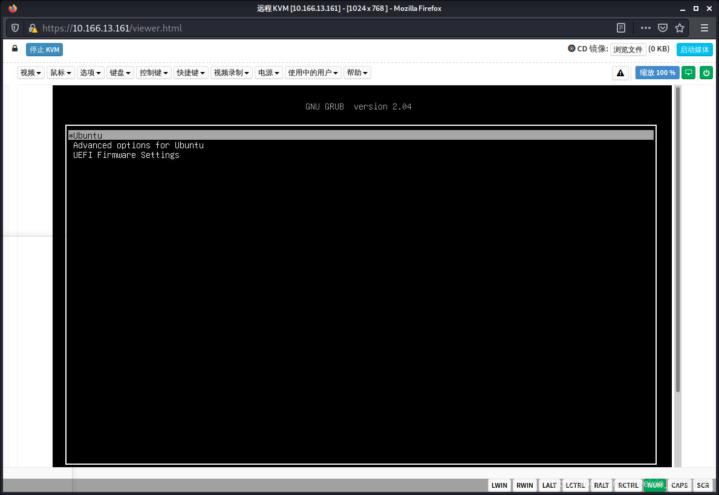Click the green monitor display icon
The image size is (719, 495).
pos(688,73)
